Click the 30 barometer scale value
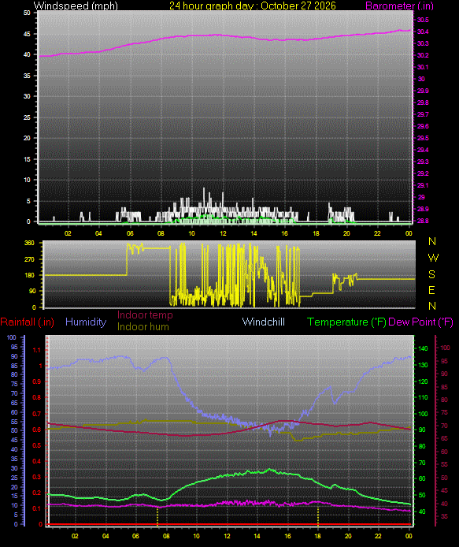459x547 pixels. click(421, 79)
